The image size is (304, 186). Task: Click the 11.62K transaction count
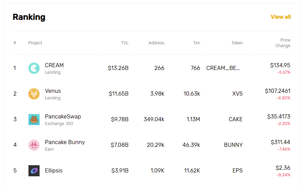coord(192,170)
